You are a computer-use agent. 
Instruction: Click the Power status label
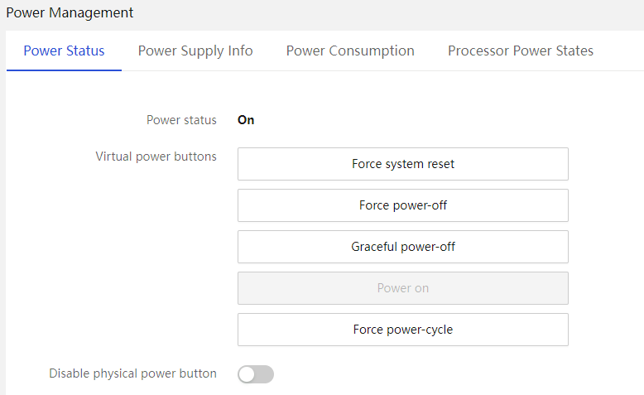pos(181,120)
